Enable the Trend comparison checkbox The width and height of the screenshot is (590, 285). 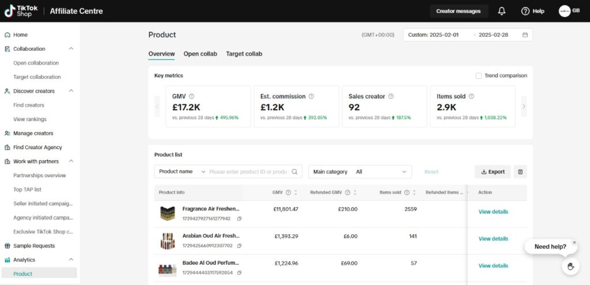coord(479,76)
